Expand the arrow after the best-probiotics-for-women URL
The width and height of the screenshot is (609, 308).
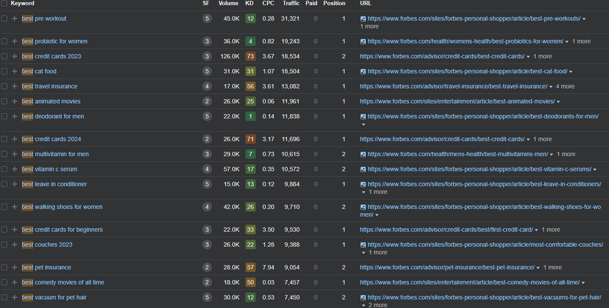point(567,42)
